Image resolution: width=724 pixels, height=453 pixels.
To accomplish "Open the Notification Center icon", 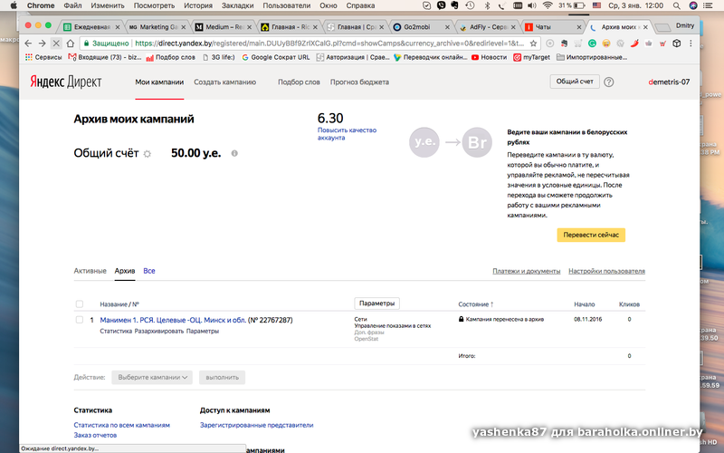I will pyautogui.click(x=708, y=5).
